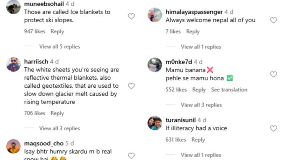Show the 947 likes list
Screen dimensions: 284x160
coord(35,31)
